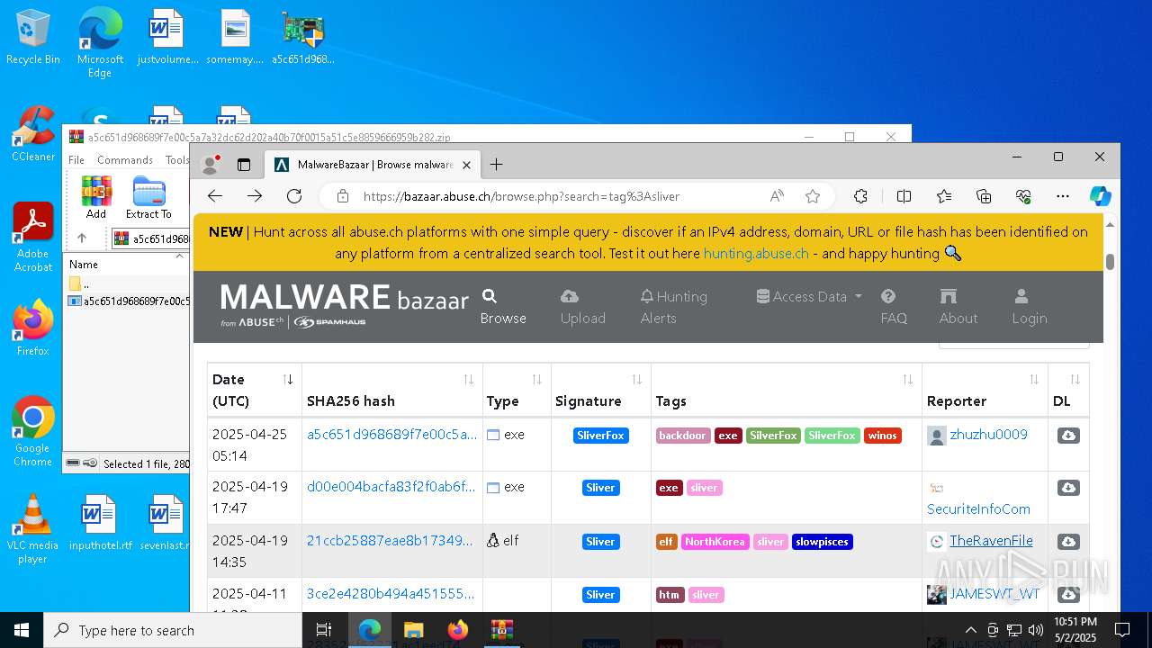
Task: Open CCleaner desktop shortcut
Action: (33, 134)
